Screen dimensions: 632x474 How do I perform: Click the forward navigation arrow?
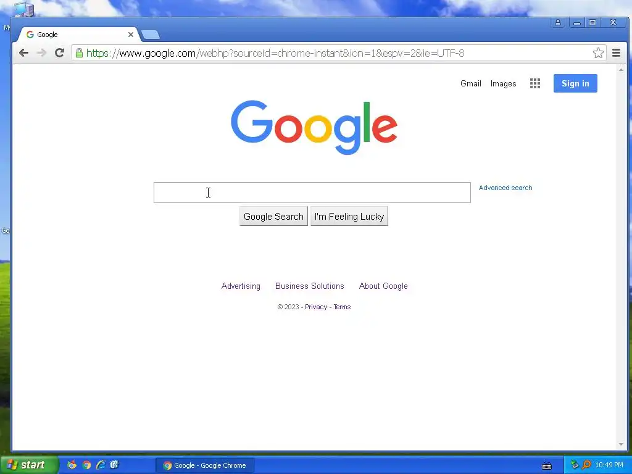(41, 53)
